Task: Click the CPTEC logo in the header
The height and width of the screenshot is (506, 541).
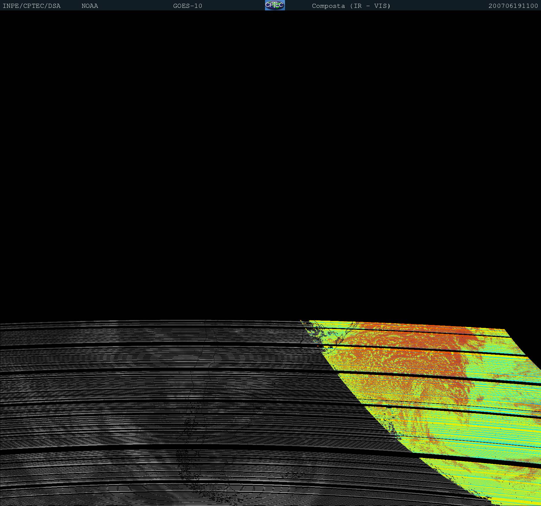Action: 275,5
